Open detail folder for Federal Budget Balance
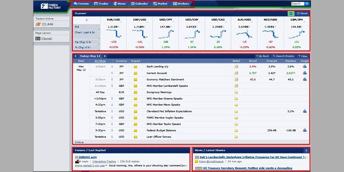This screenshot has width=344, height=172. click(236, 130)
